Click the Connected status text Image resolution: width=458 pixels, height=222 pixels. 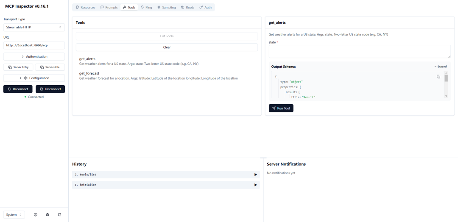[x=36, y=97]
